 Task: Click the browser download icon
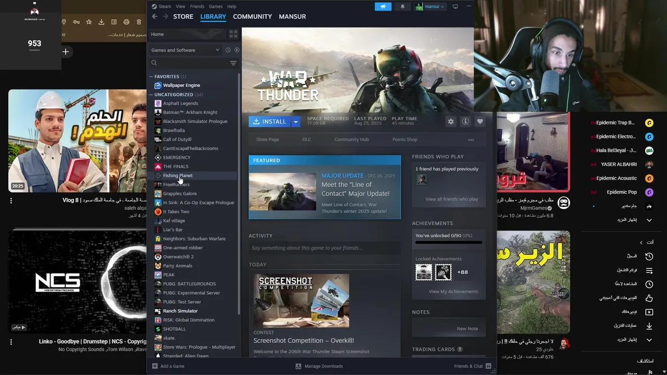coord(101,22)
